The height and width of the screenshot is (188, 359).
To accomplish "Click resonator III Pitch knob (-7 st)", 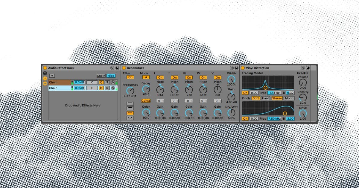I will pos(189,89).
